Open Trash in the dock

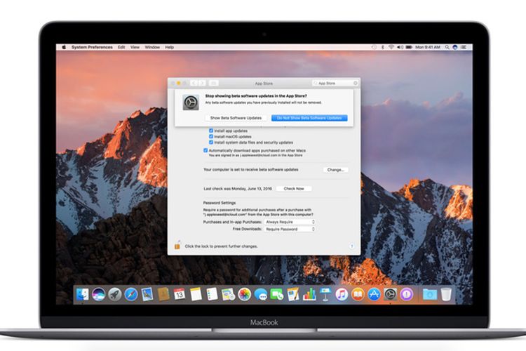click(x=446, y=295)
